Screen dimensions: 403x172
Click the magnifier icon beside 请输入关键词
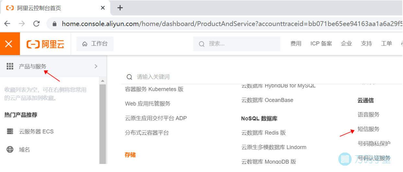pos(129,77)
